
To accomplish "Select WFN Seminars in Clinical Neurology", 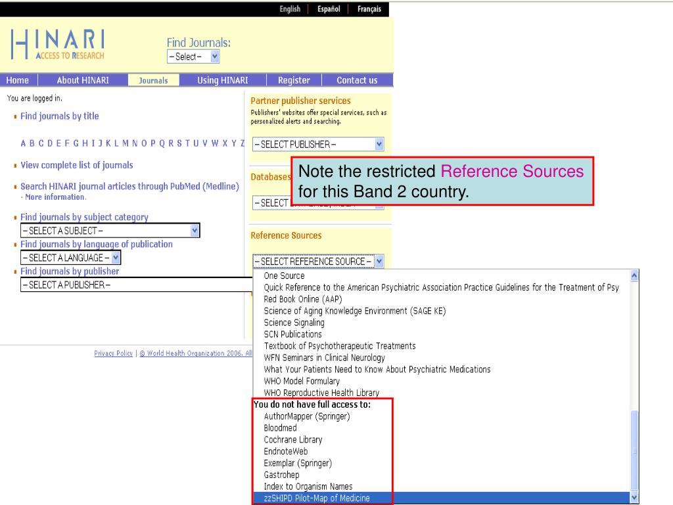I will pyautogui.click(x=442, y=358).
